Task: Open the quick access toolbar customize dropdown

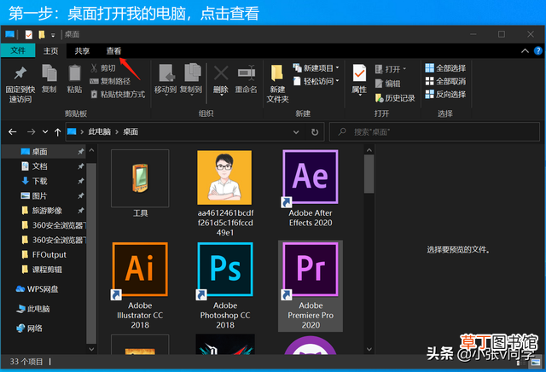Action: pyautogui.click(x=53, y=34)
